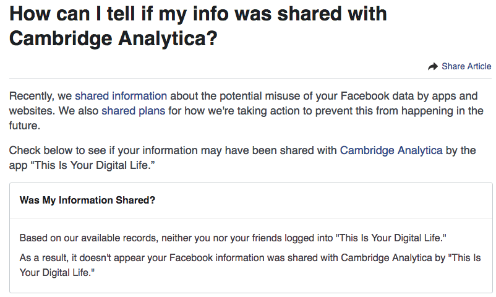Click the Share Article arrow icon
496x297 pixels.
click(433, 67)
